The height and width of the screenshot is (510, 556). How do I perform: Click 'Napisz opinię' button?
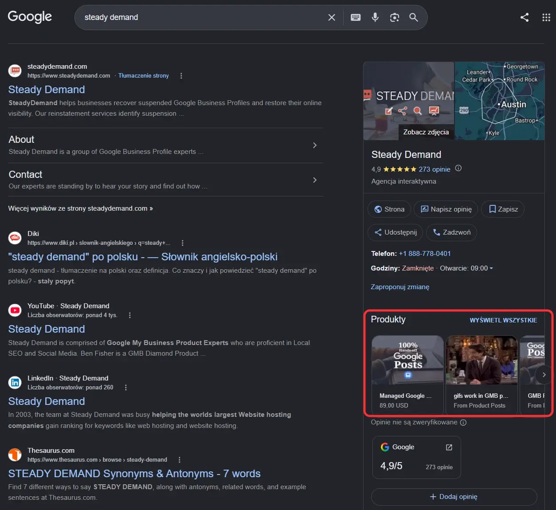pos(446,209)
